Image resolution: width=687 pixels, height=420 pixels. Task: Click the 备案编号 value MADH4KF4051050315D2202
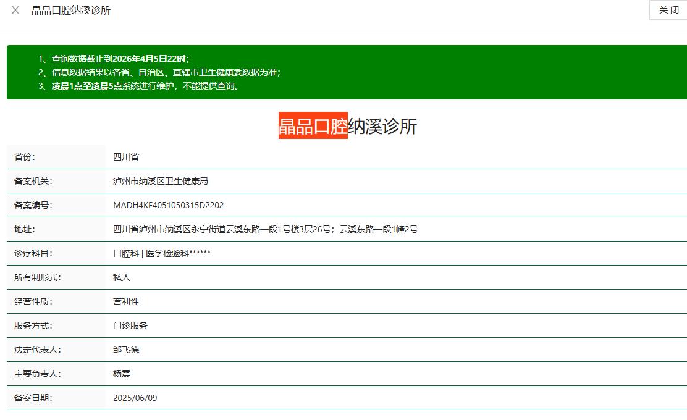pyautogui.click(x=168, y=205)
